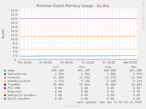
Task: Click the 'Avg:' column header
Action: coord(109,67)
